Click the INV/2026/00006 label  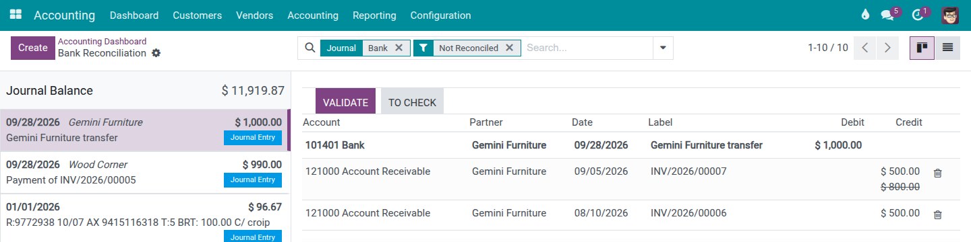tap(688, 213)
